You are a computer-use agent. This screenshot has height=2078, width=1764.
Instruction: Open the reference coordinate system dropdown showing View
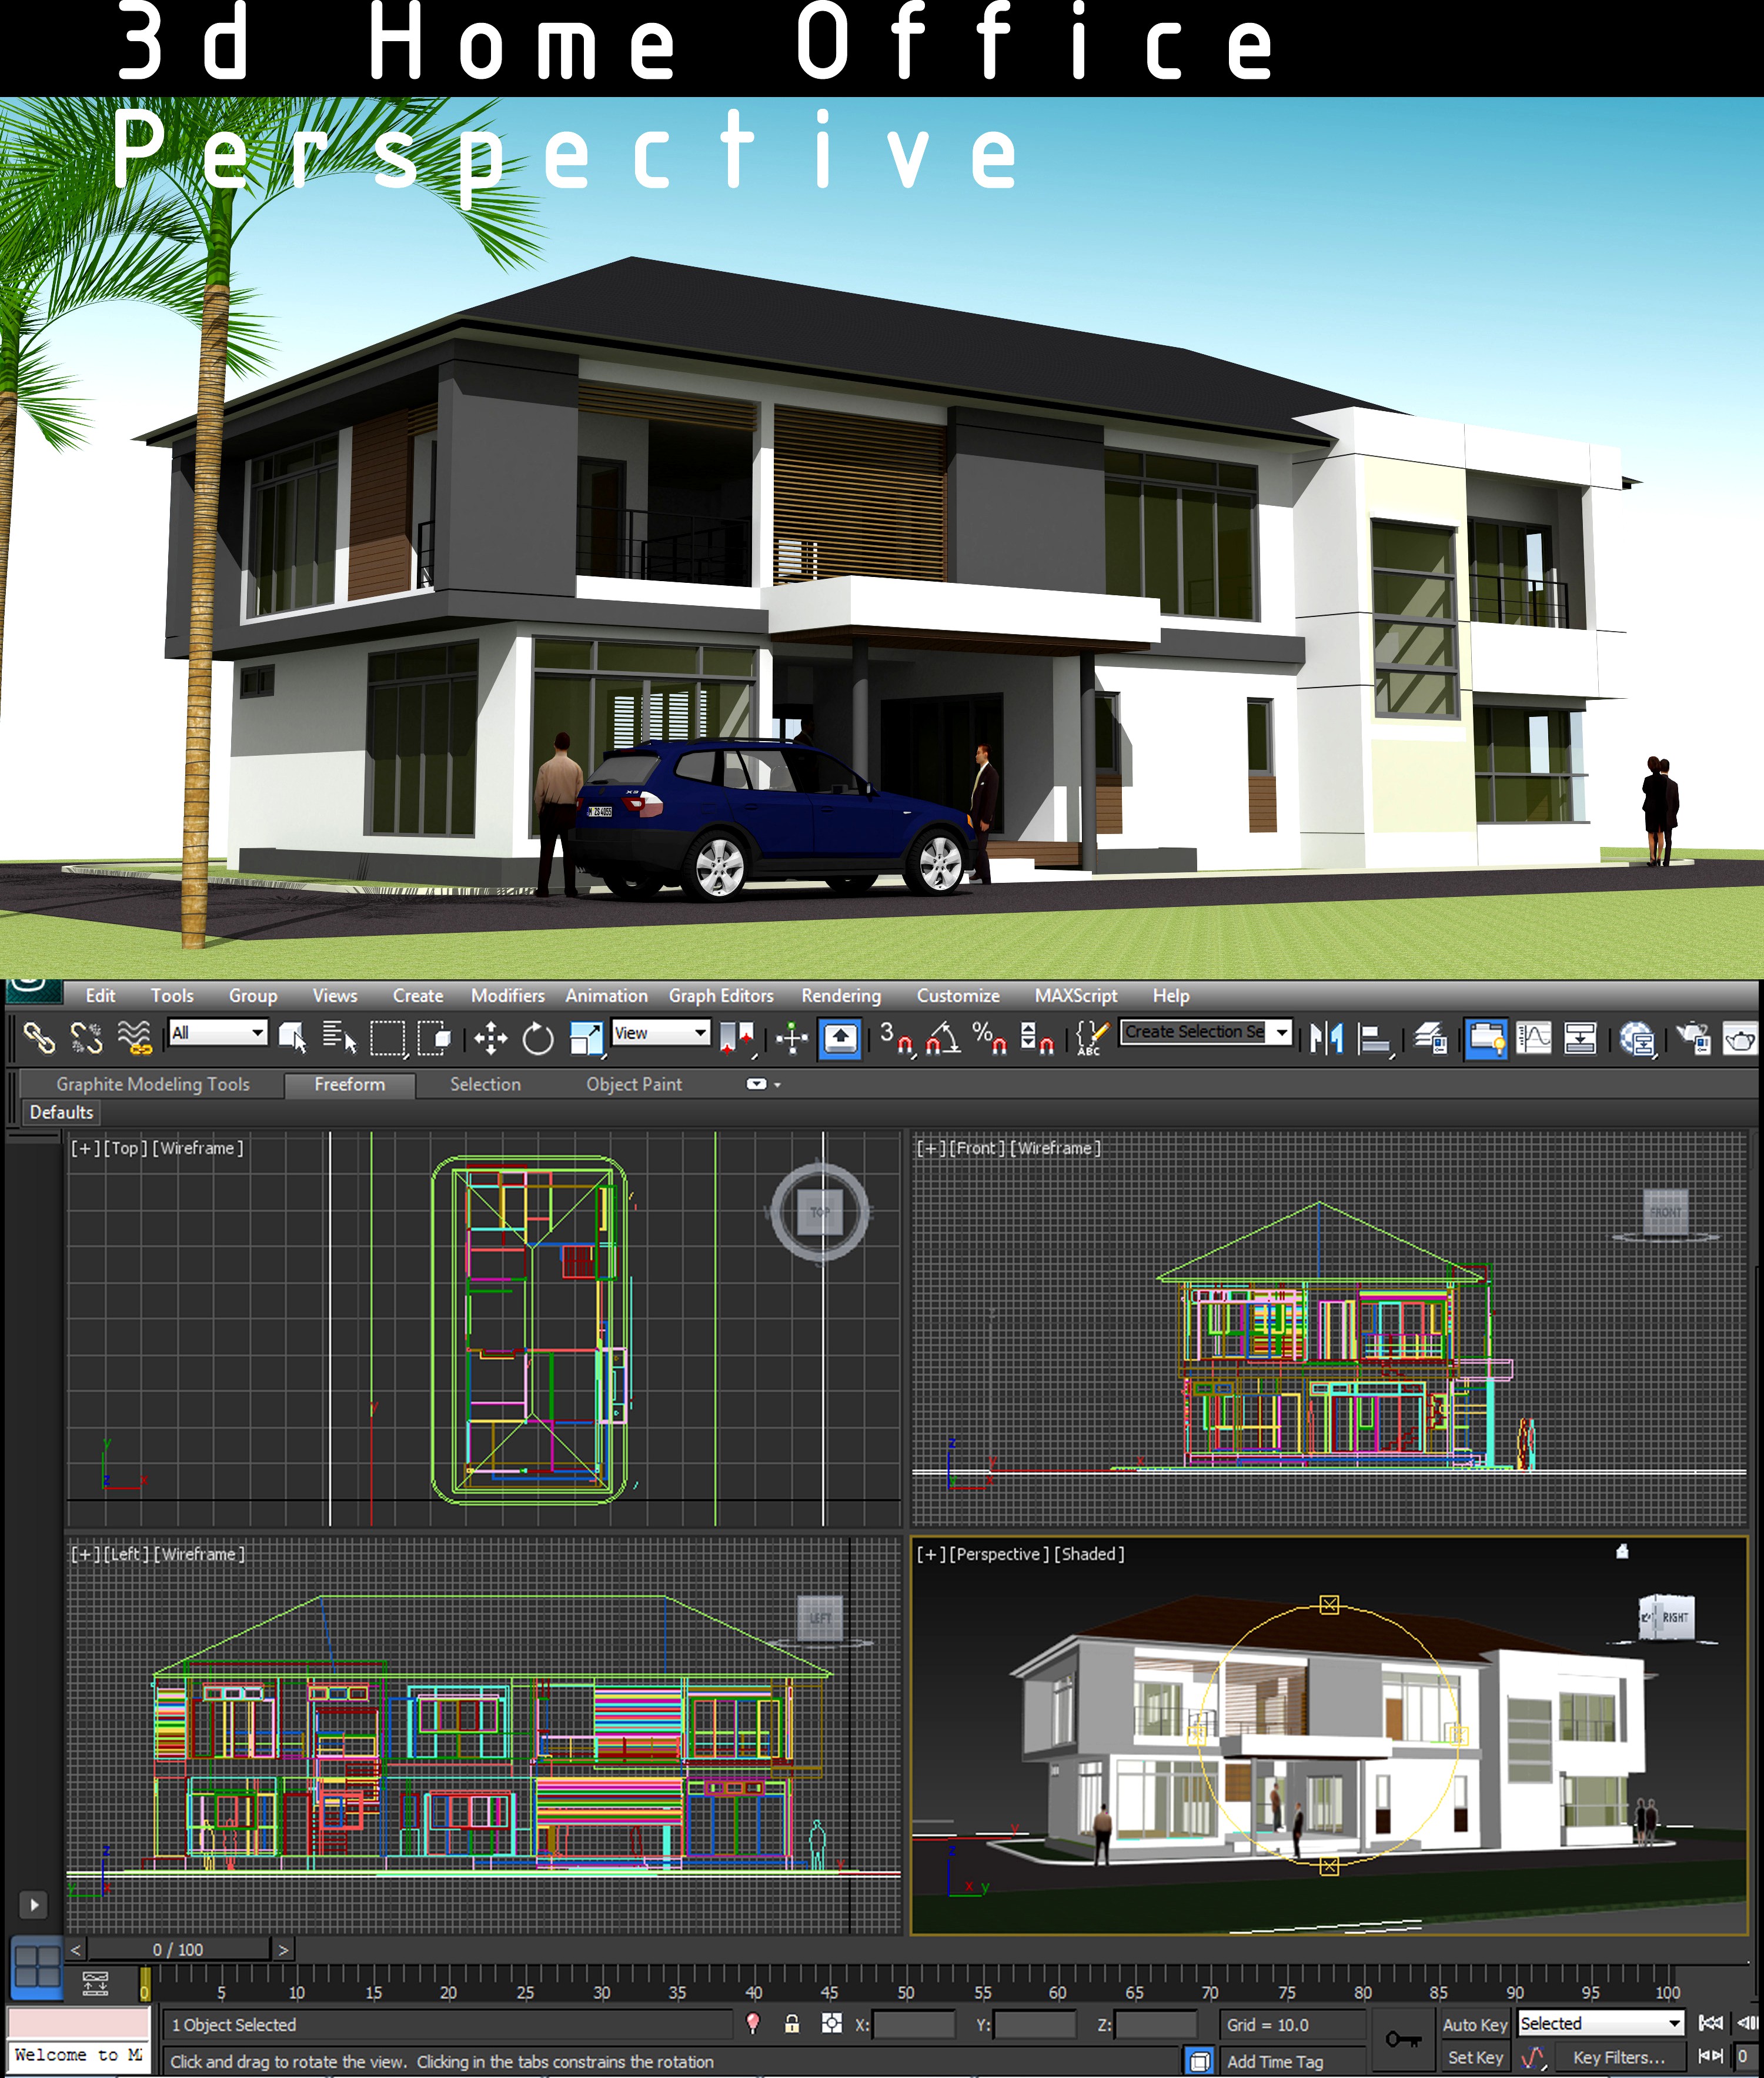661,1032
